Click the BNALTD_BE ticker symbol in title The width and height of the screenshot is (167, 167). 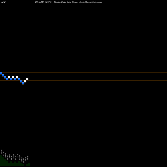[x=41, y=2]
